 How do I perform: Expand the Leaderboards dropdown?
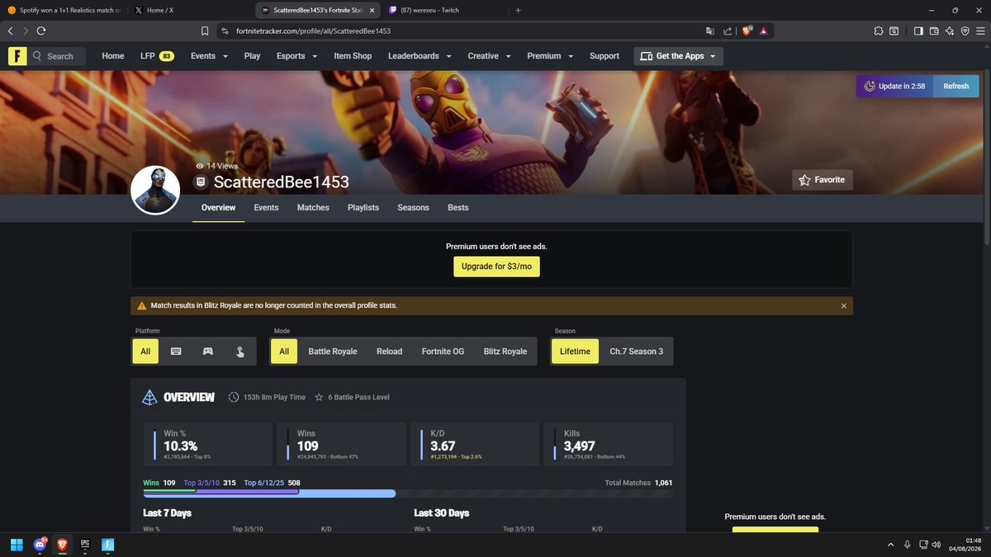pos(420,56)
